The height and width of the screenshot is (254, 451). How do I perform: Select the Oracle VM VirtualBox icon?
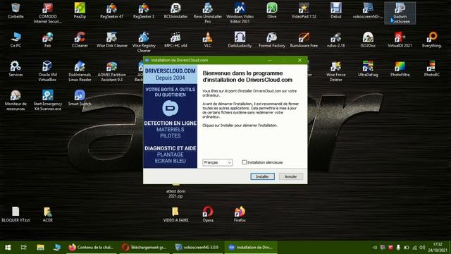tap(47, 71)
